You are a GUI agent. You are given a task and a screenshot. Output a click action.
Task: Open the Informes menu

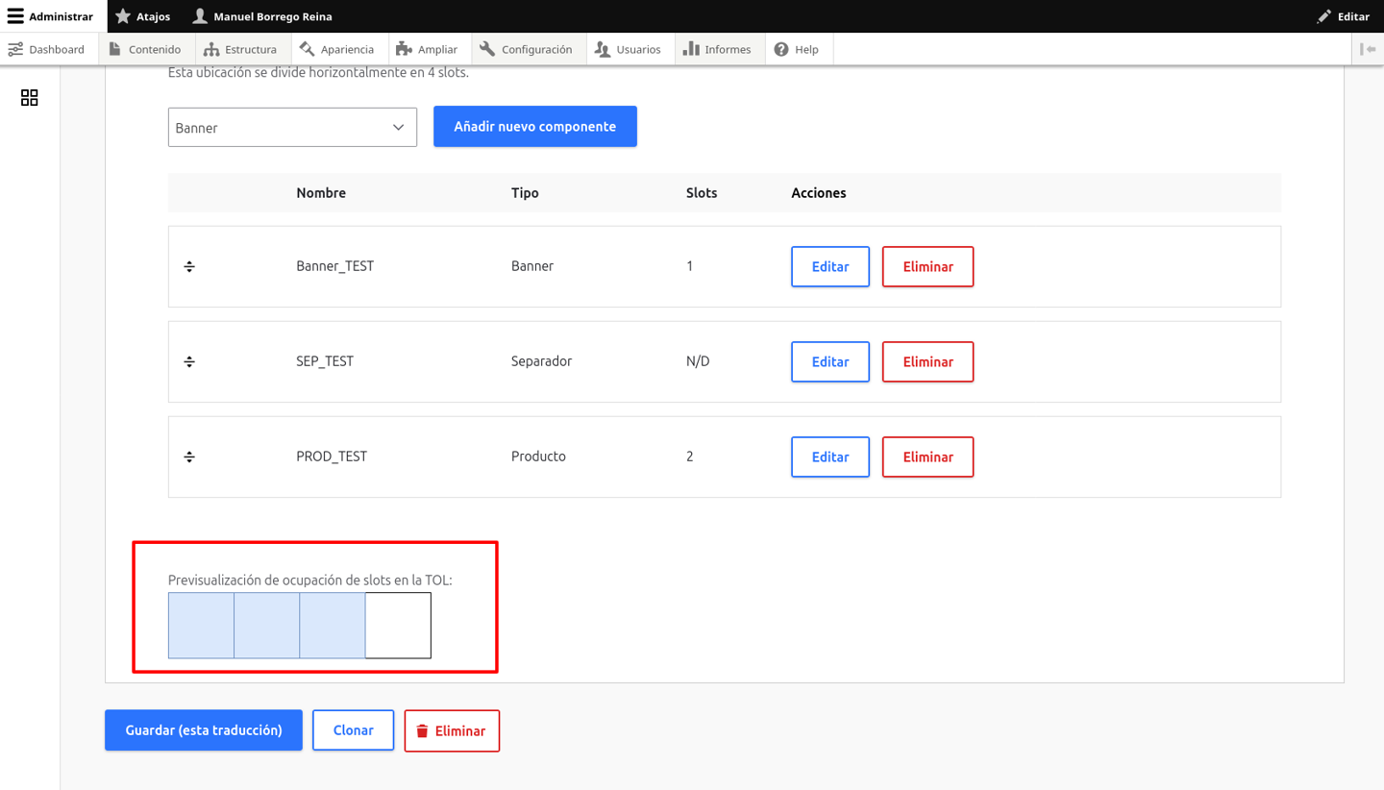(717, 49)
